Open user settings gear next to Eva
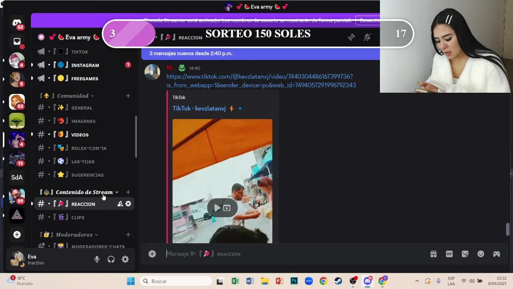 [x=125, y=259]
